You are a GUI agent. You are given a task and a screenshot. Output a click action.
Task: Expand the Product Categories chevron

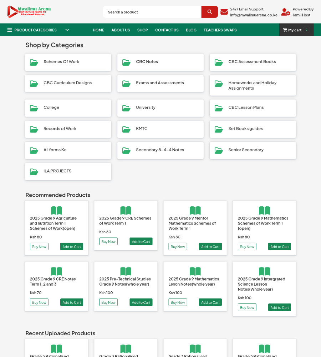[67, 30]
